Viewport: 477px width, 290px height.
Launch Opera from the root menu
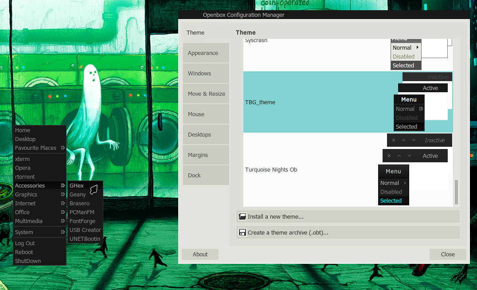click(39, 168)
